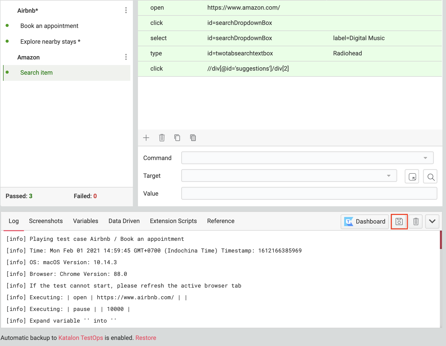Viewport: 446px width, 346px height.
Task: Select the Book an appointment test case
Action: point(49,26)
